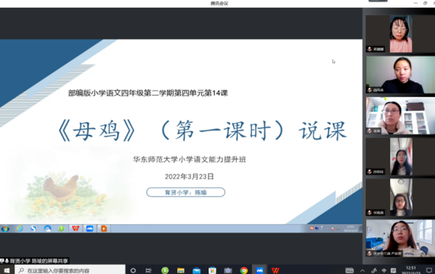Switch to Tencent Meeting in the taskbar

tap(260, 270)
